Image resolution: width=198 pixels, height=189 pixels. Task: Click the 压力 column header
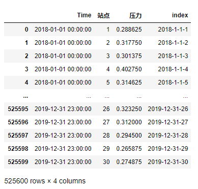(x=135, y=15)
